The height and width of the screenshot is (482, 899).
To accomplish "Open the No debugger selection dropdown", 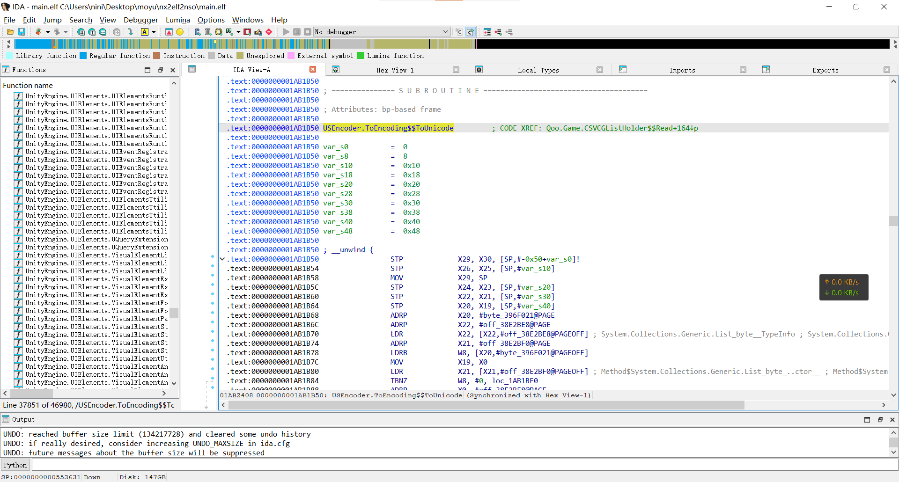I will [382, 32].
